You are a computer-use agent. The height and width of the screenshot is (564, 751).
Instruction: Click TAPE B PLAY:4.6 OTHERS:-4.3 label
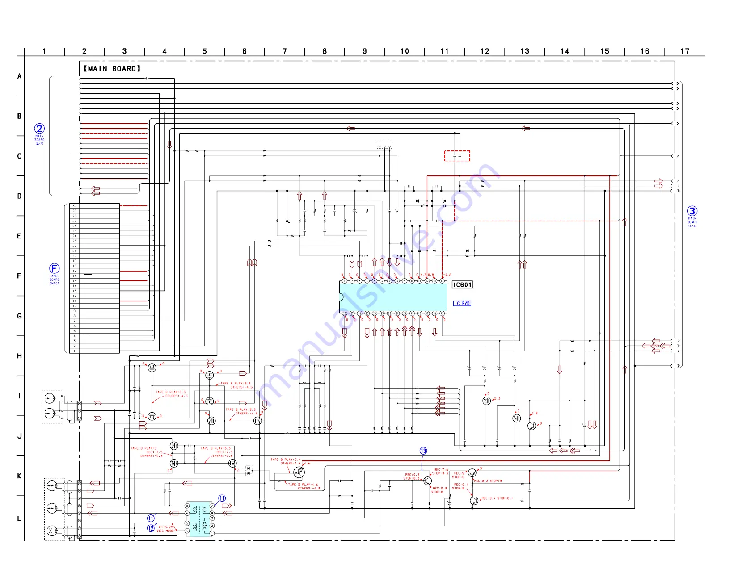pyautogui.click(x=304, y=486)
